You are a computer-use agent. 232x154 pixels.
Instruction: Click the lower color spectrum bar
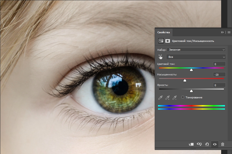(191, 109)
